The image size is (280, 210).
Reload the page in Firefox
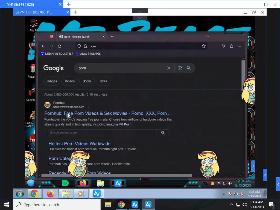60,46
